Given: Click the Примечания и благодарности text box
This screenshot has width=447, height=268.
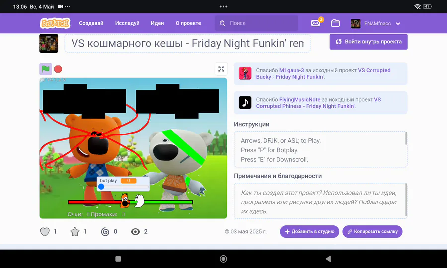Looking at the screenshot, I should [x=321, y=201].
